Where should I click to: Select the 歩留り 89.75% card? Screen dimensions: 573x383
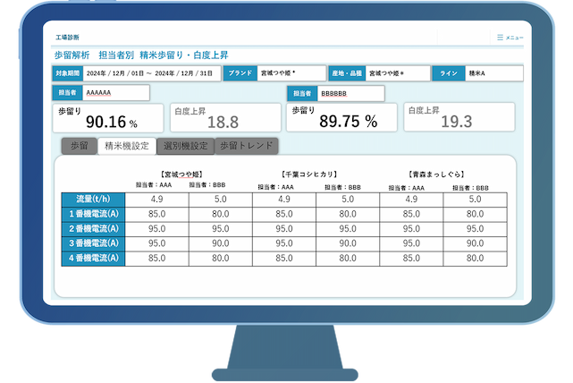tap(341, 117)
